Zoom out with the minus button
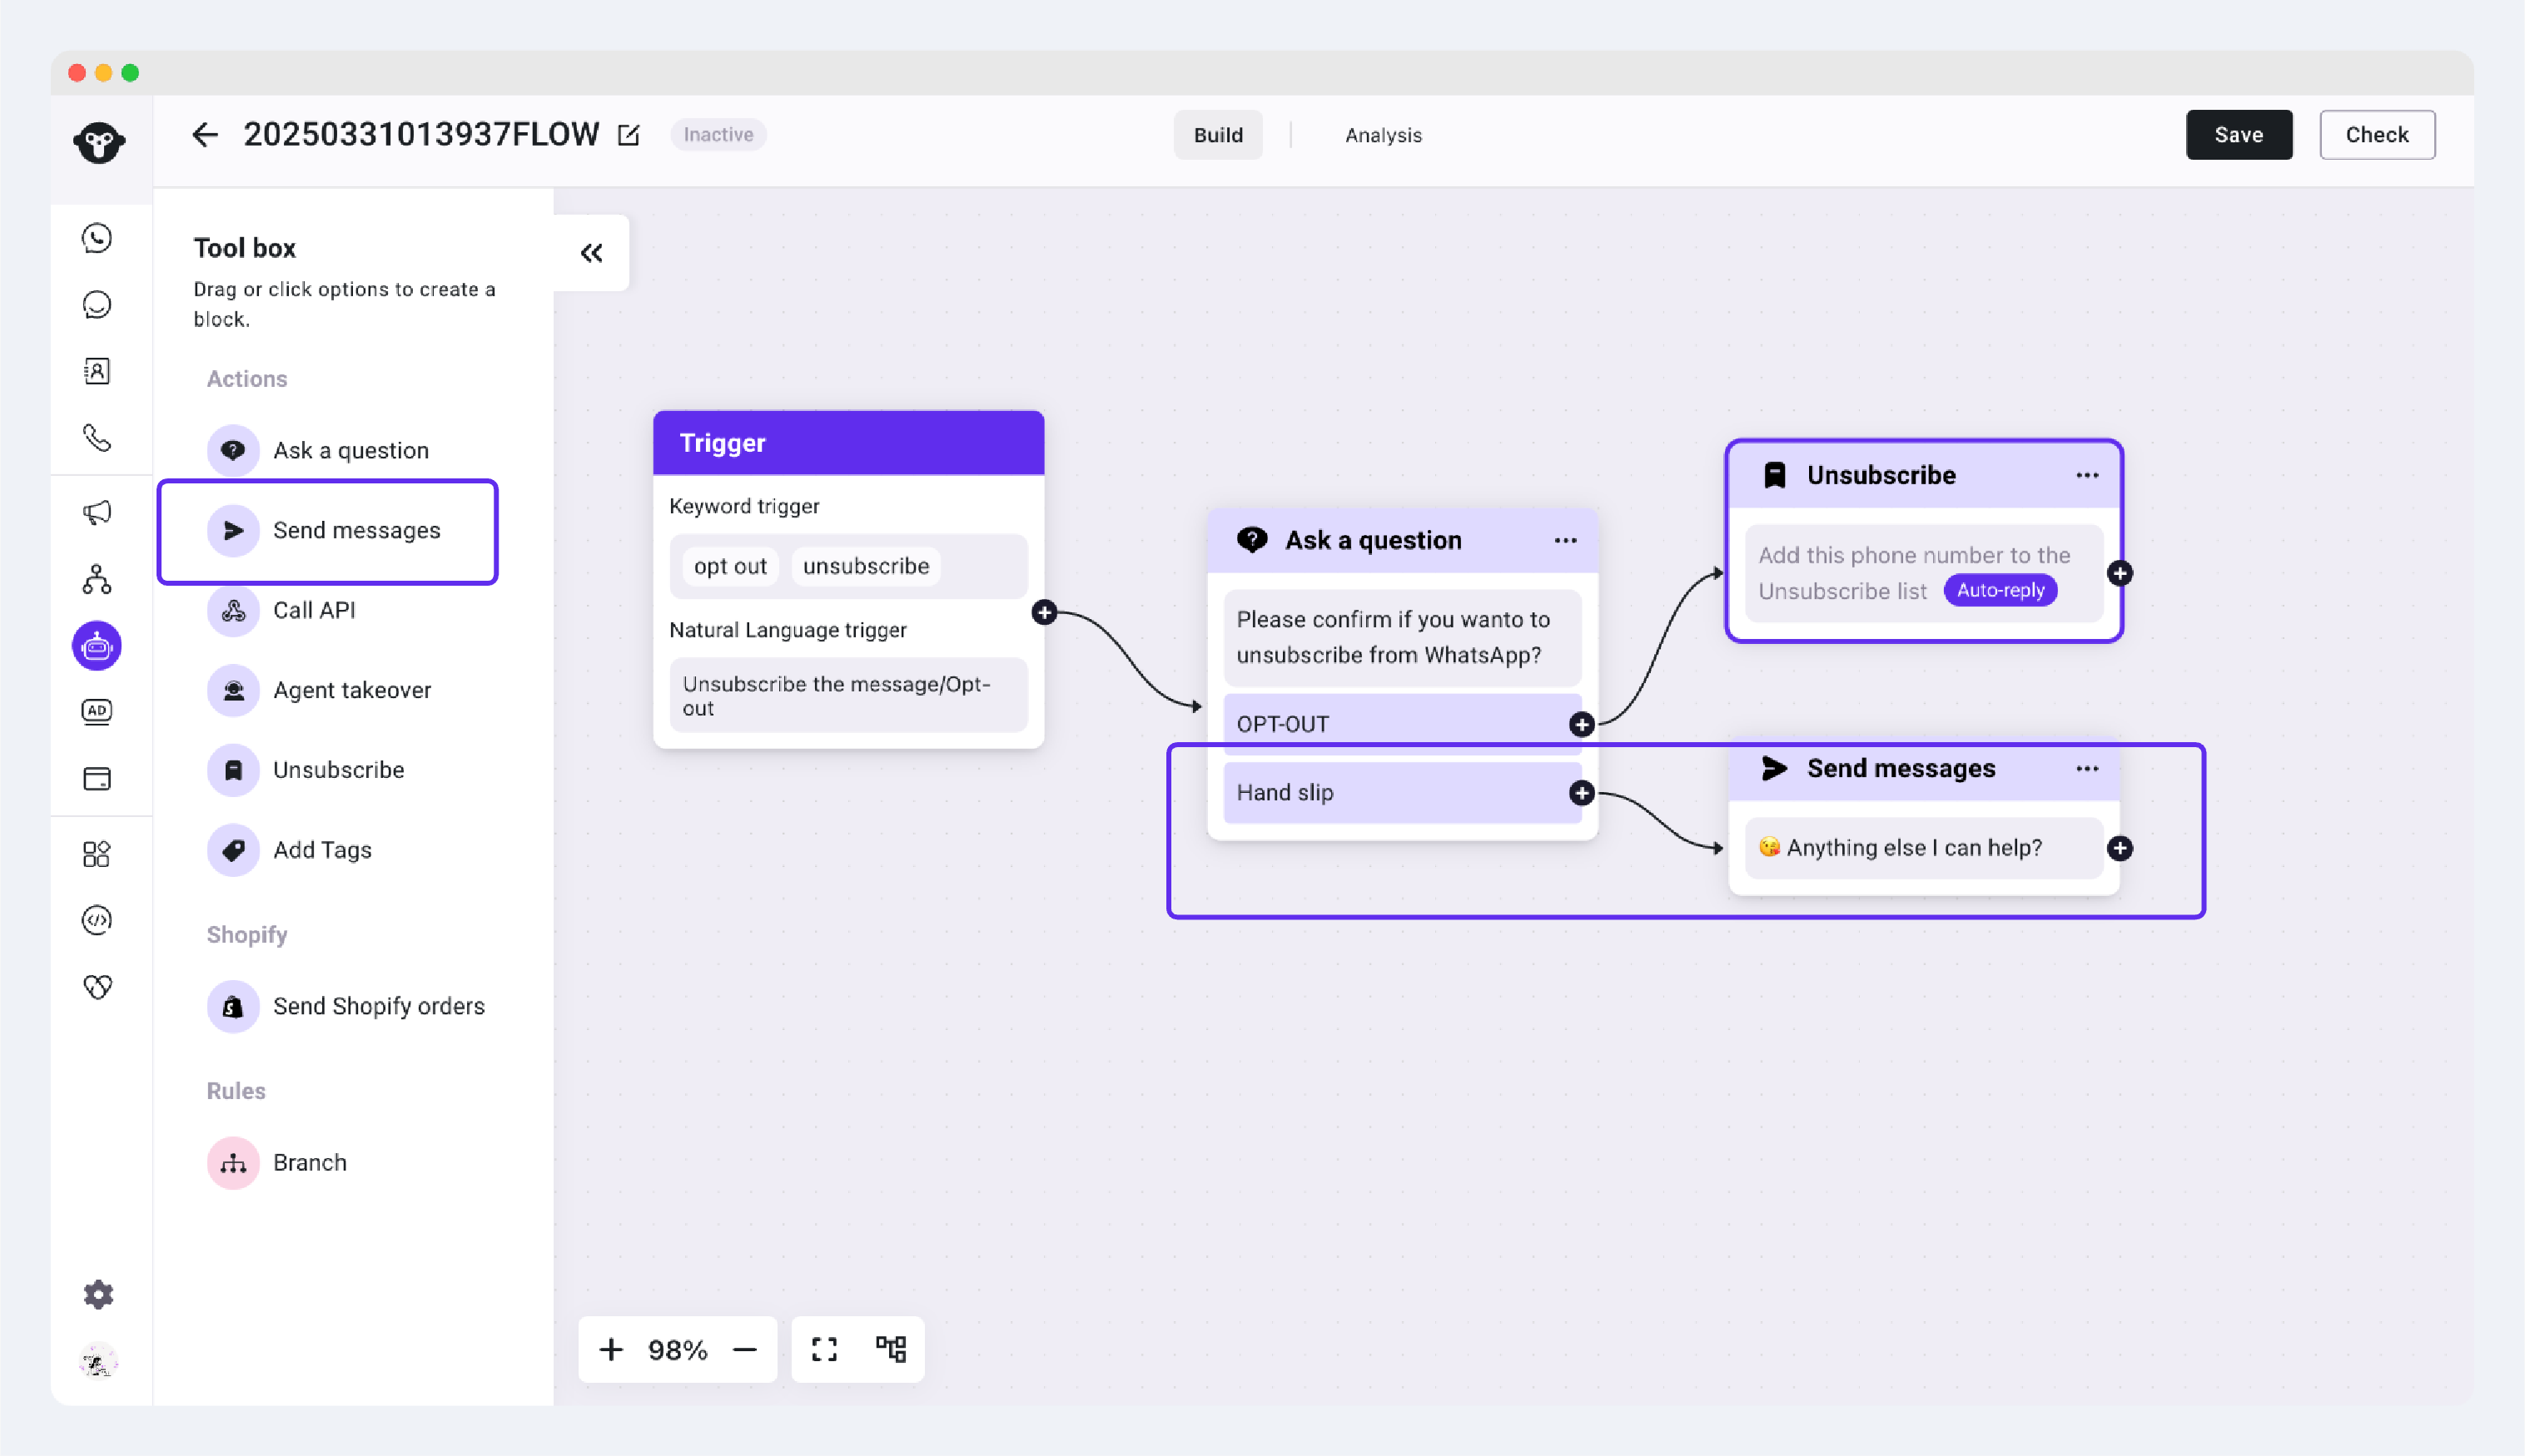Viewport: 2525px width, 1456px height. [x=745, y=1349]
